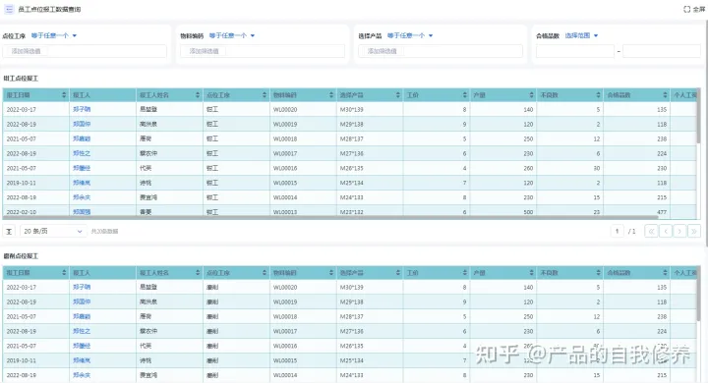The image size is (708, 383).
Task: Sort upper table by 报工人姓名 column
Action: pos(198,94)
